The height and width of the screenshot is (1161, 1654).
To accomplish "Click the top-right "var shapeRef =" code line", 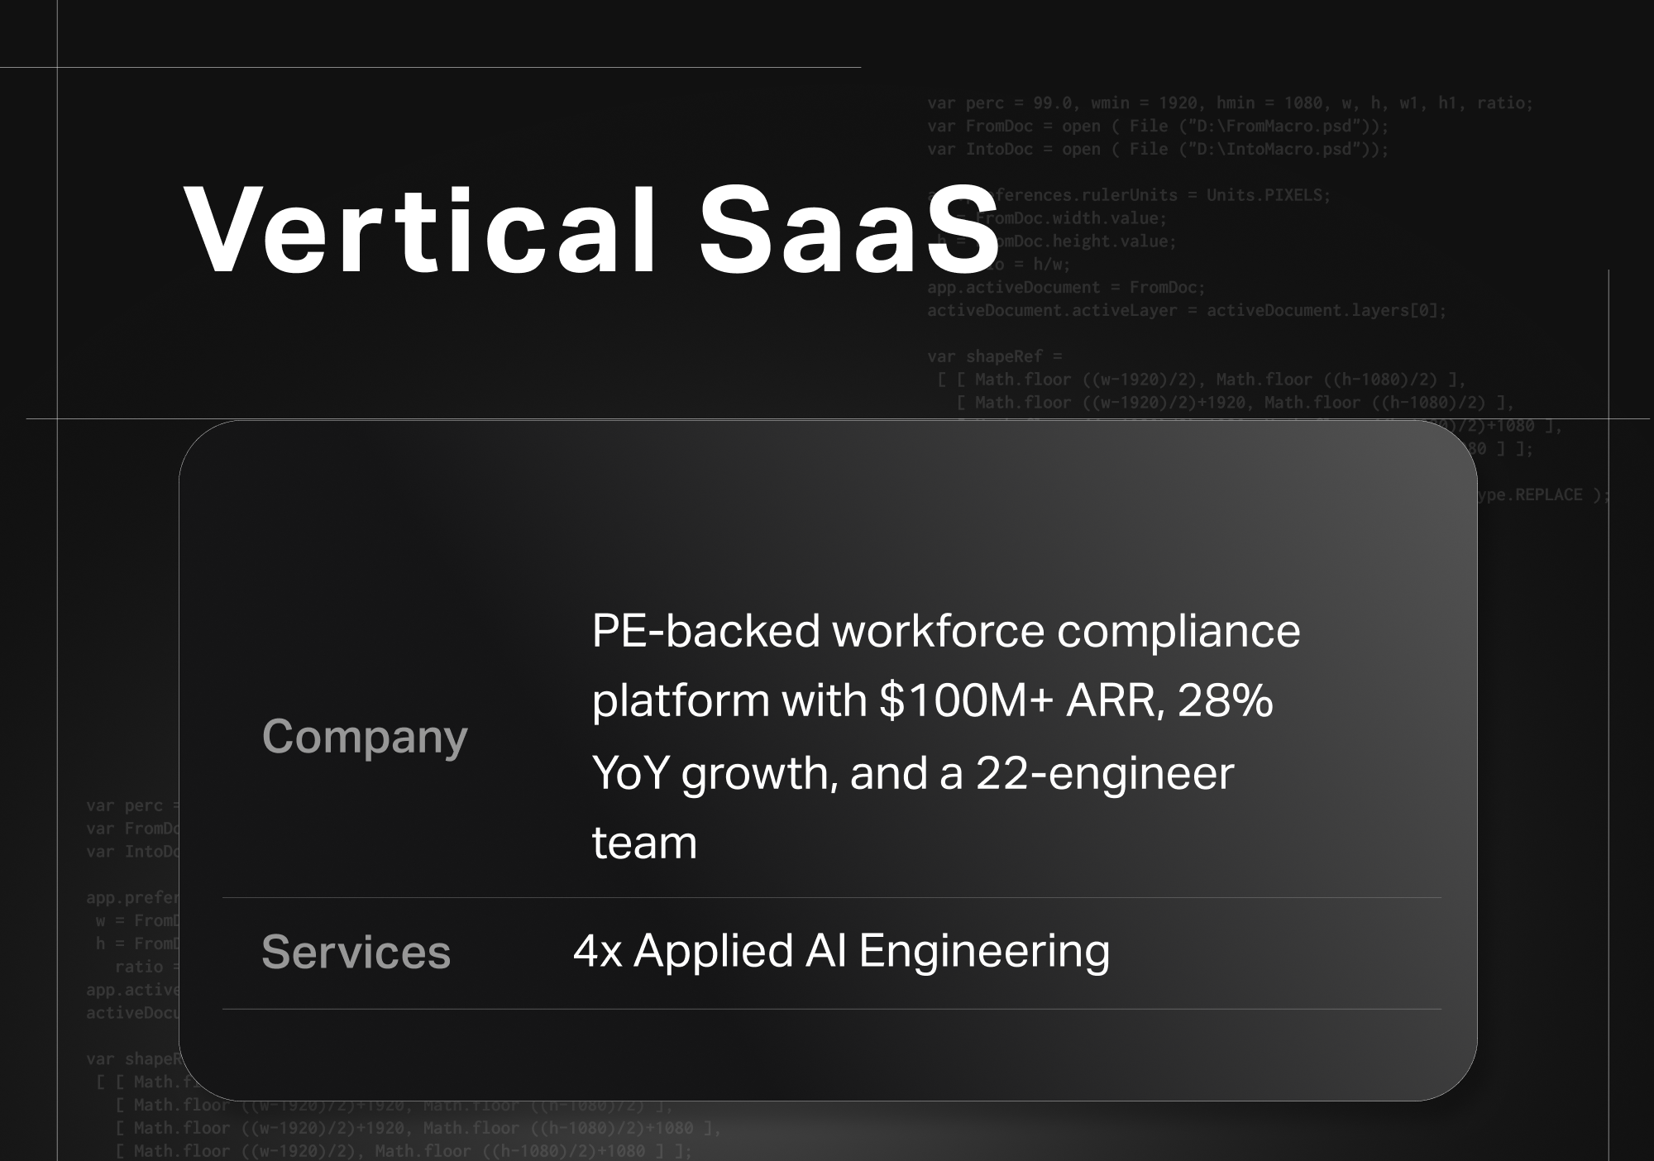I will point(994,356).
